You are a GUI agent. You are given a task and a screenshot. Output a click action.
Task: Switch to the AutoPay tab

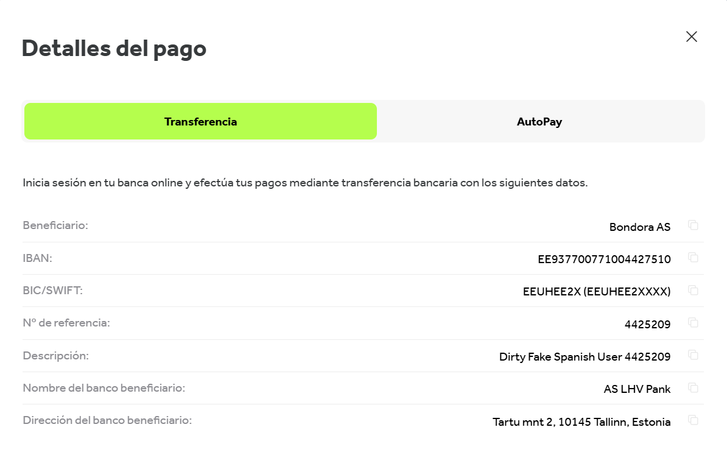539,122
